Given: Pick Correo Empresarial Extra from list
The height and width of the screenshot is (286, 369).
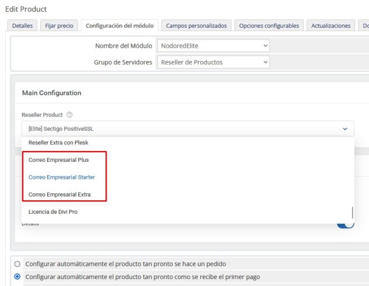Looking at the screenshot, I should point(59,194).
